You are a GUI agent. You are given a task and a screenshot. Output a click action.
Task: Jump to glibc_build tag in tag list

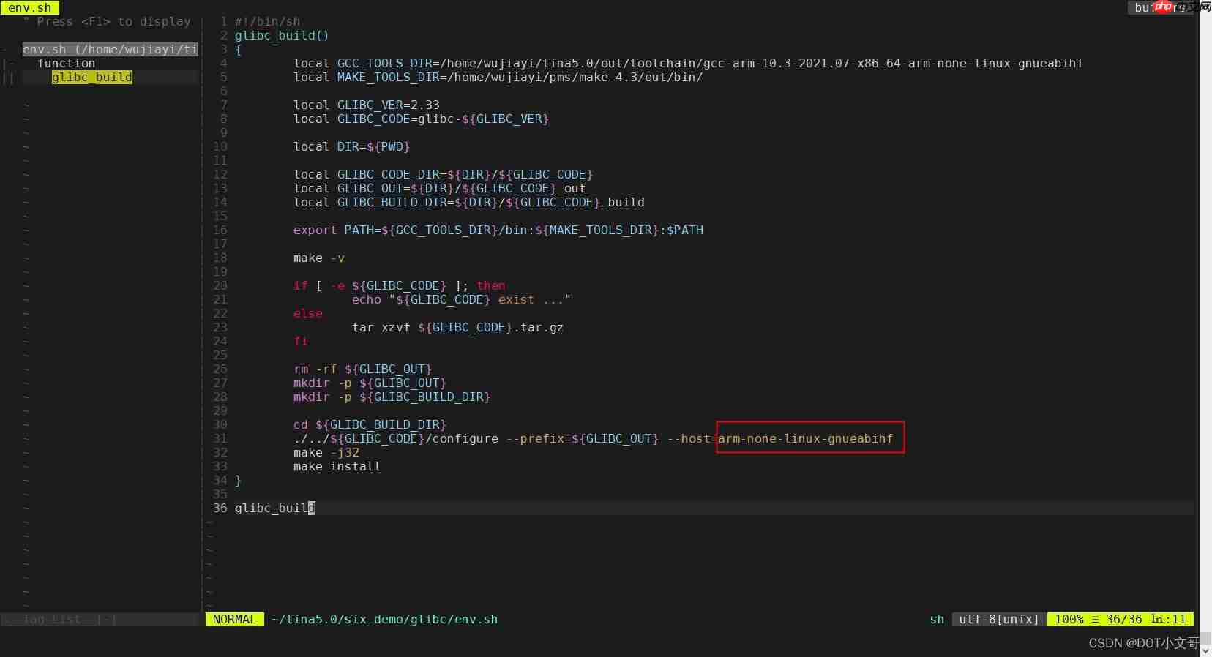[x=91, y=77]
